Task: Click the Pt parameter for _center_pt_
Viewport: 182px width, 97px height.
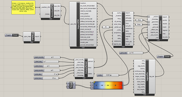Action: [106, 27]
